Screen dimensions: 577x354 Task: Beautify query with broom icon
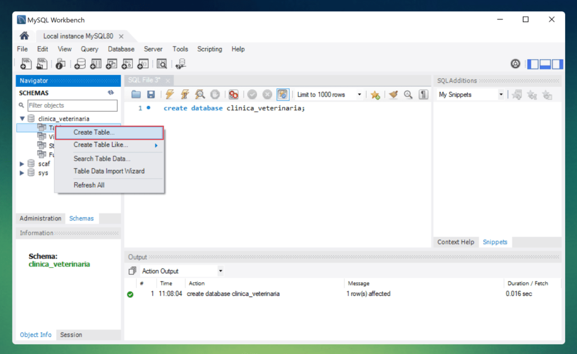tap(393, 95)
